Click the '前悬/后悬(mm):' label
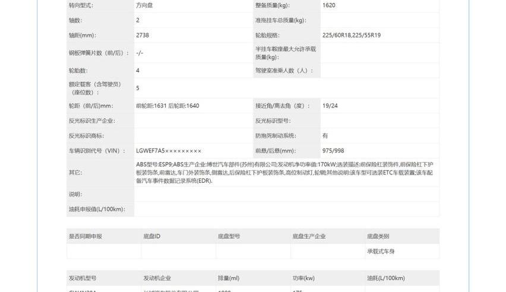The width and height of the screenshot is (506, 292). click(x=275, y=151)
